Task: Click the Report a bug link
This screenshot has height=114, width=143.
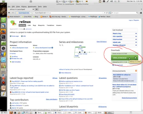Action: click(117, 33)
